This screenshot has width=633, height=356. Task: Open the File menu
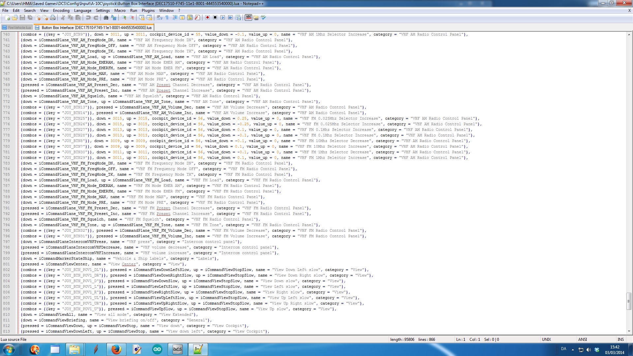(x=5, y=11)
